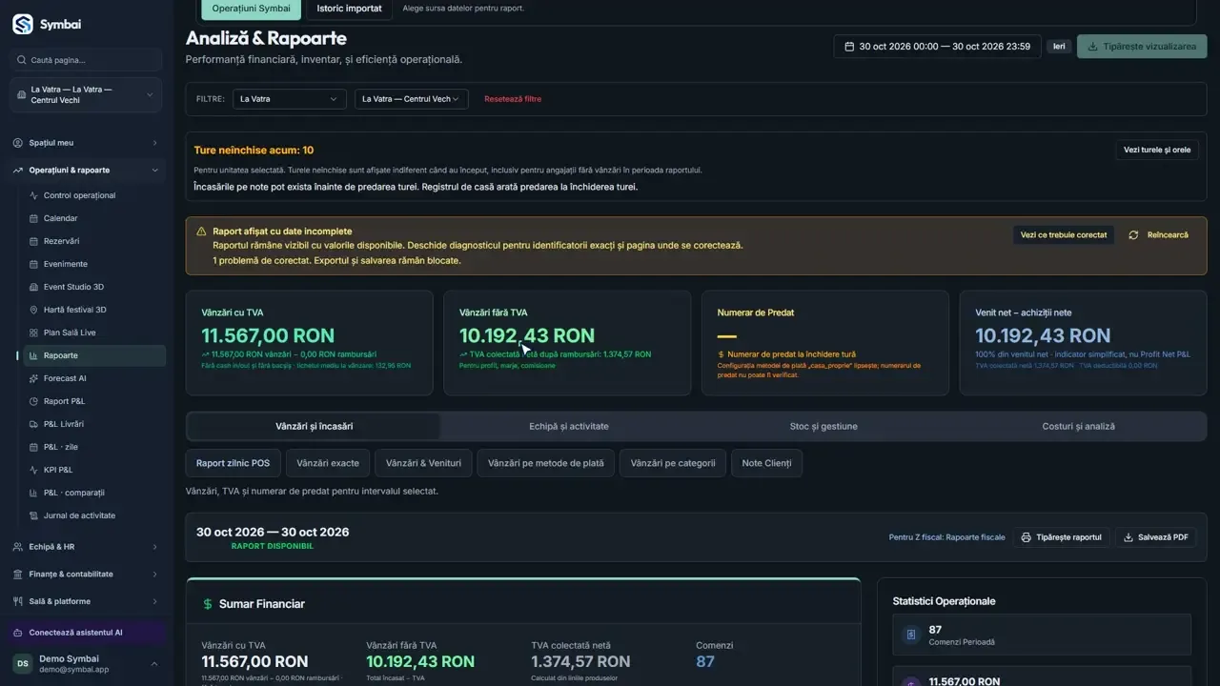Select the Istoric importat source tab
The width and height of the screenshot is (1220, 686).
[349, 9]
